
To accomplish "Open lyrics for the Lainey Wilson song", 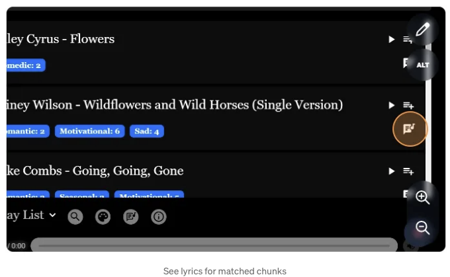I will pos(410,129).
